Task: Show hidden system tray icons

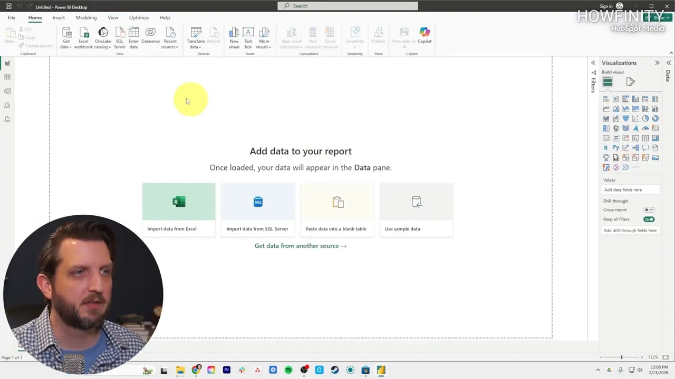Action: click(x=597, y=370)
